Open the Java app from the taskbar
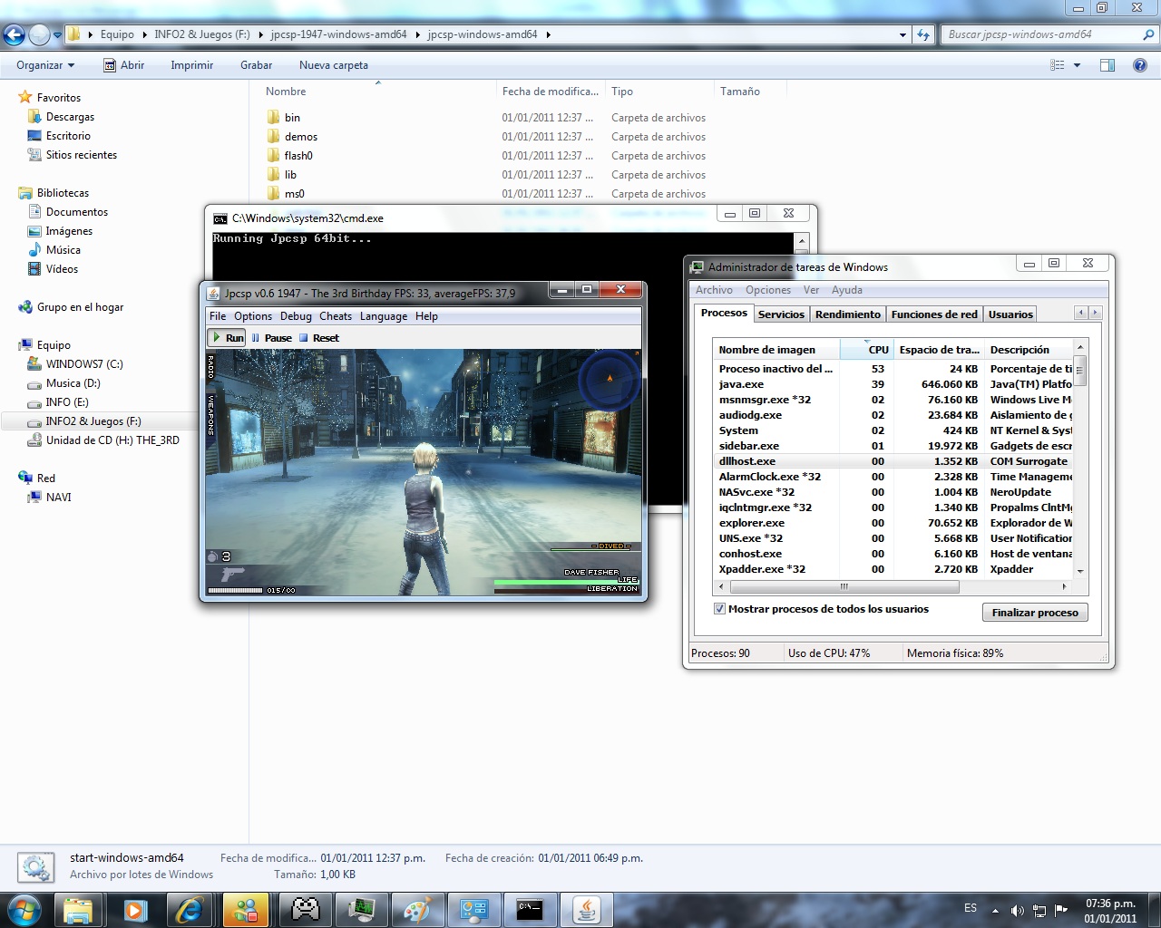This screenshot has width=1161, height=928. pyautogui.click(x=586, y=909)
